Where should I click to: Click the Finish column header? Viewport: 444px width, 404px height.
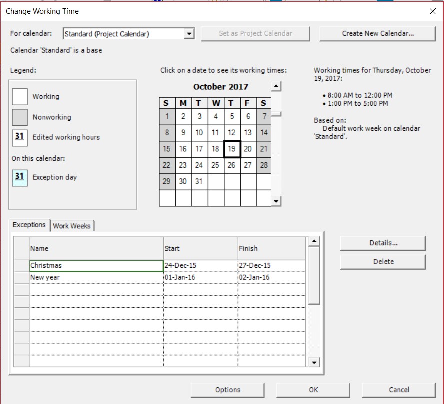272,249
